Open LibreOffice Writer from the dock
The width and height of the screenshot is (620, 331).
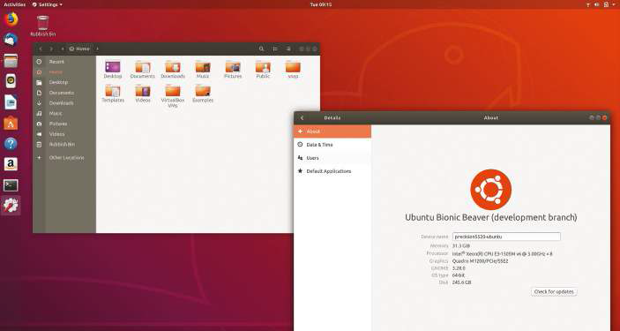(x=11, y=102)
